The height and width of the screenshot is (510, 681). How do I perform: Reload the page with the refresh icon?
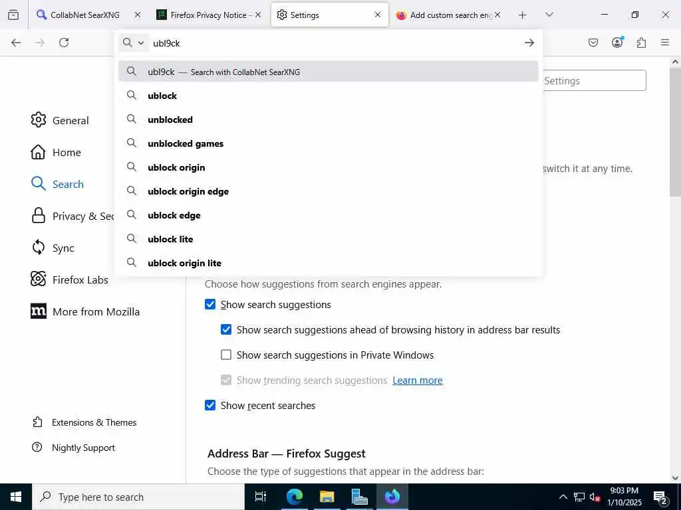click(x=64, y=42)
